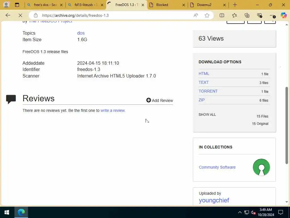Open Collections icon in toolbar
Viewport: 290px width, 218px height.
pyautogui.click(x=247, y=15)
